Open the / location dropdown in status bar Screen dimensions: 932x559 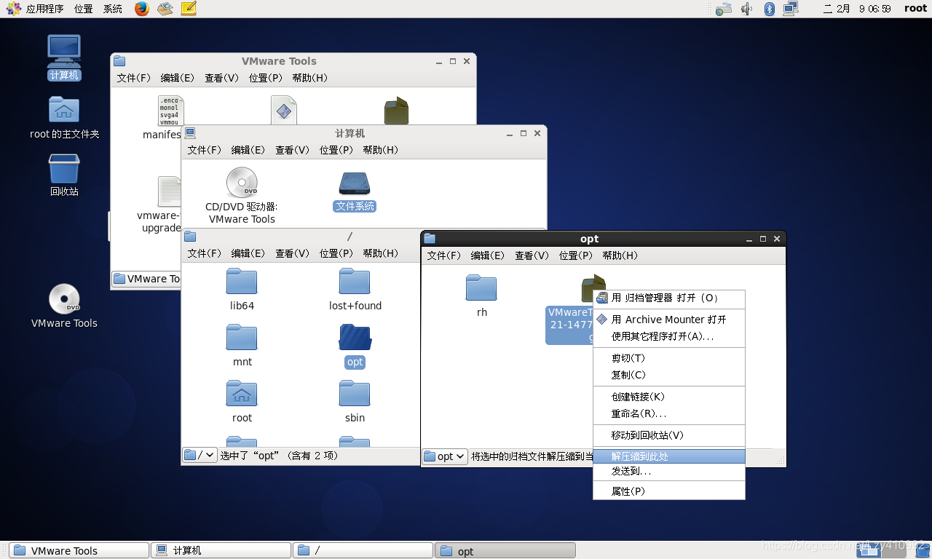tap(200, 455)
